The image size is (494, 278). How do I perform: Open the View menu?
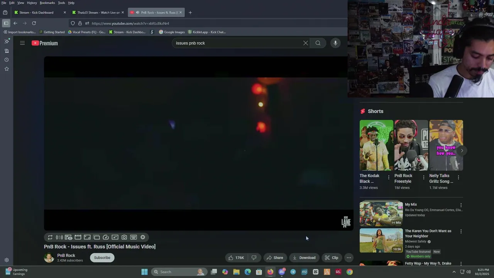pyautogui.click(x=21, y=3)
